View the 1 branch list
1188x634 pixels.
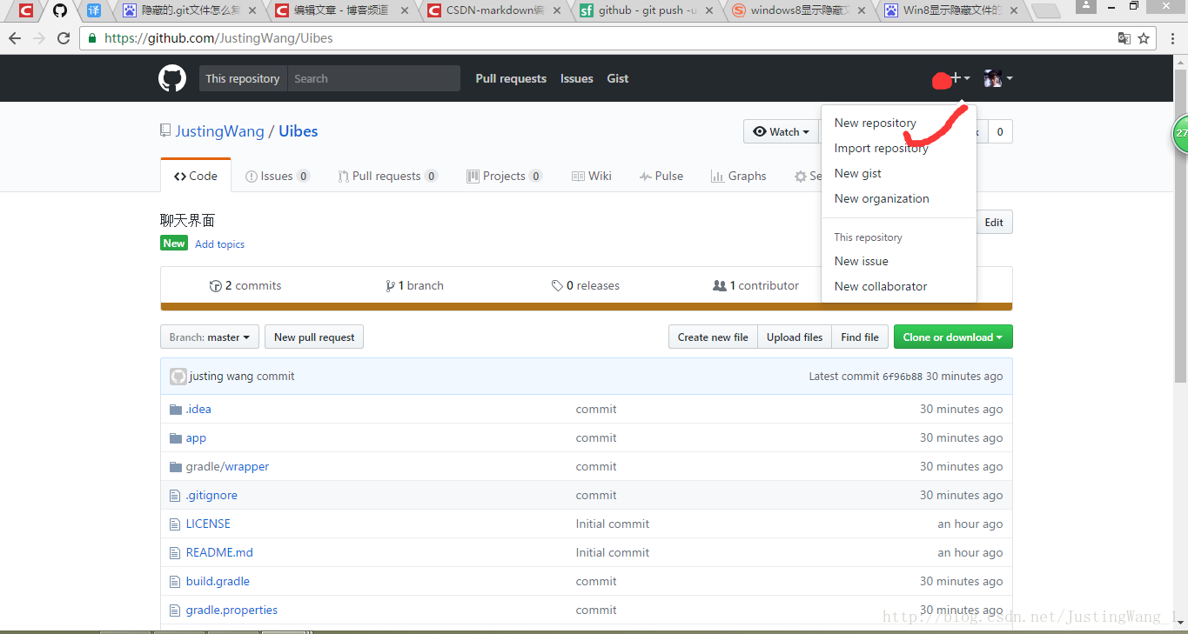click(x=415, y=285)
